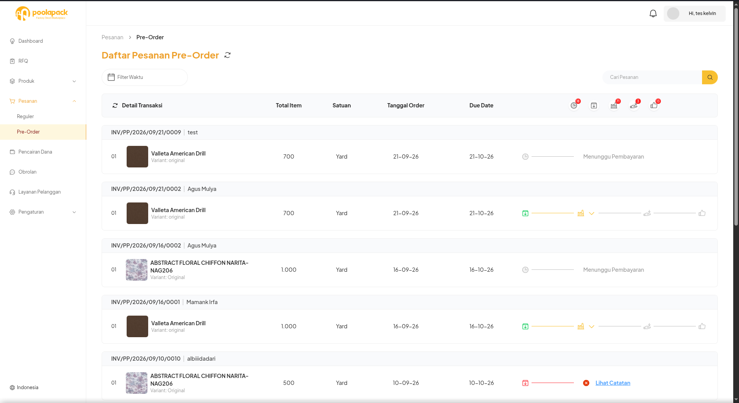Click delivery icon on INV/PP/2026/09/16/0001 row
The width and height of the screenshot is (739, 403).
pos(647,326)
